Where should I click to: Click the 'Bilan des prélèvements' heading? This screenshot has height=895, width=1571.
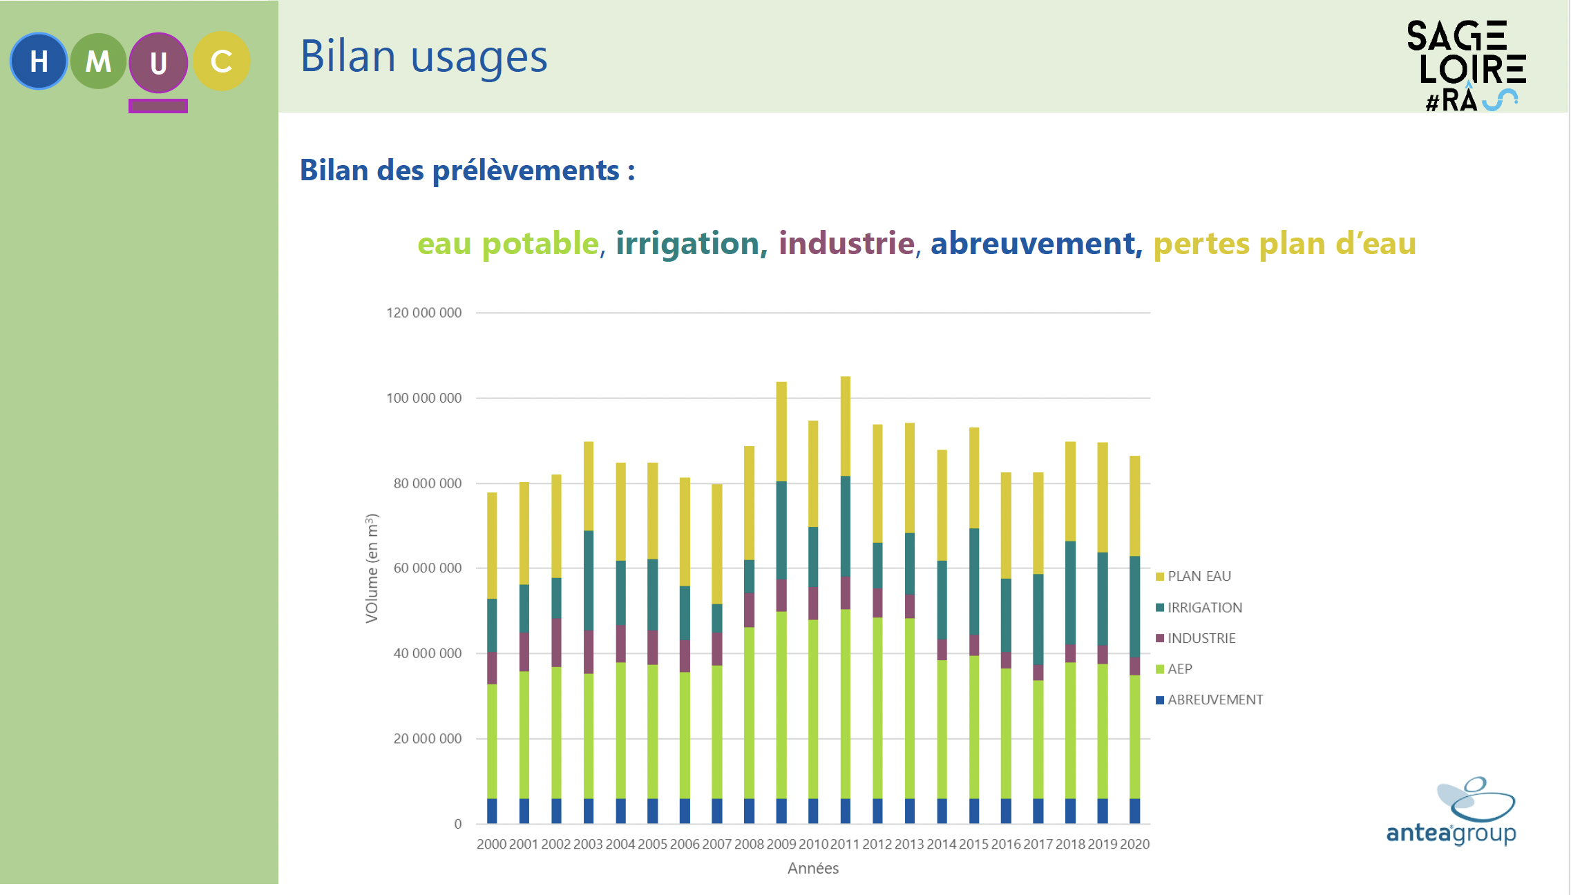(467, 171)
